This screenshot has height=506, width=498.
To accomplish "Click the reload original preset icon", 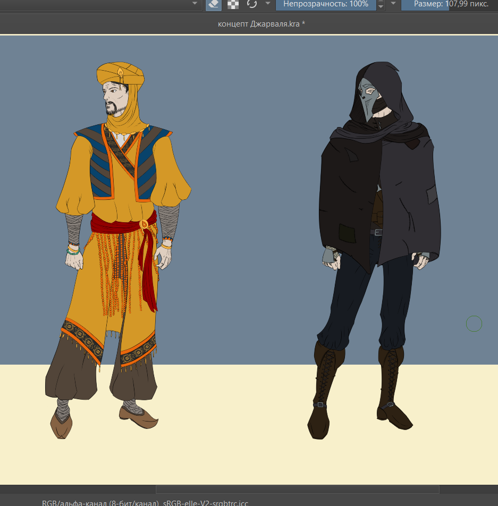I will pyautogui.click(x=252, y=4).
